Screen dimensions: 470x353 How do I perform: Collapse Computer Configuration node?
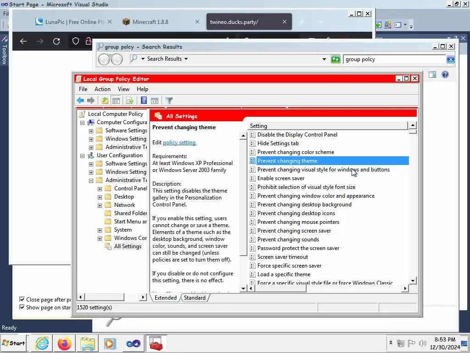[x=83, y=123]
